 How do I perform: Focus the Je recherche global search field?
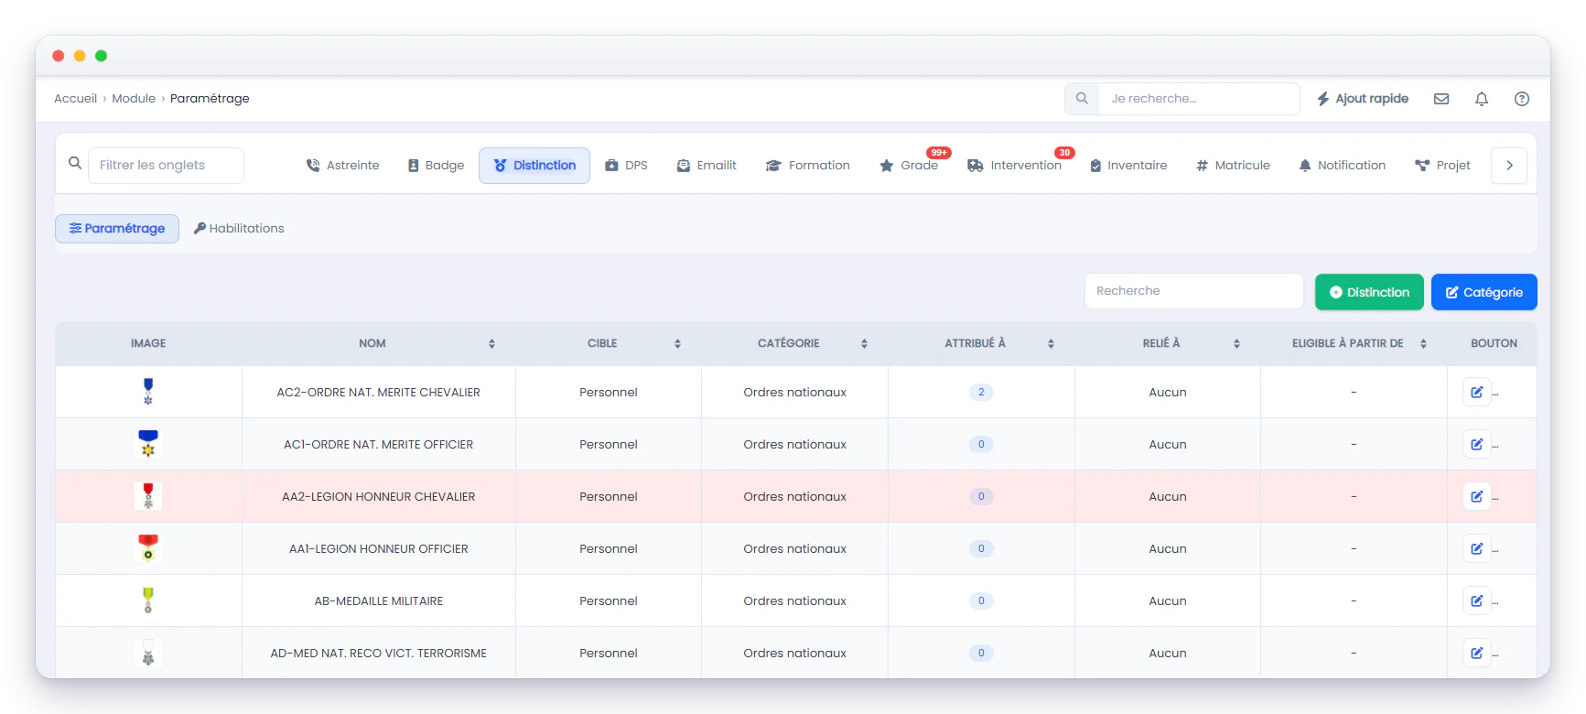[1198, 99]
